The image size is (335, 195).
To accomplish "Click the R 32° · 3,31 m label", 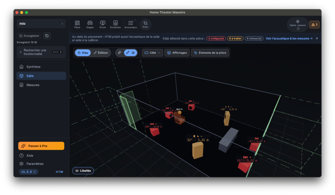I will click(198, 138).
